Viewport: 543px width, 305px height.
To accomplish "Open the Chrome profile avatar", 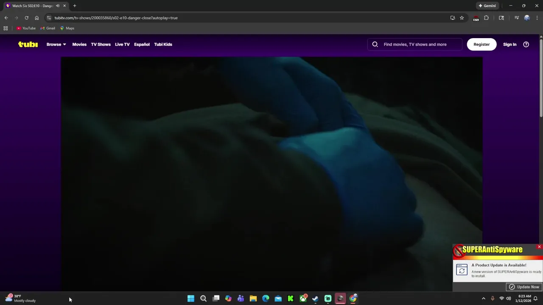I will 527,18.
